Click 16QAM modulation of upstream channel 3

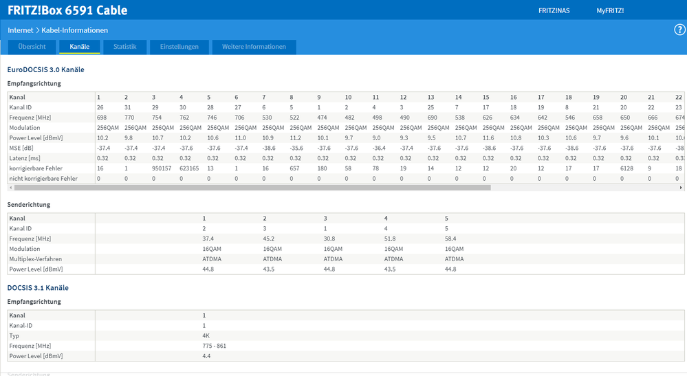coord(333,249)
